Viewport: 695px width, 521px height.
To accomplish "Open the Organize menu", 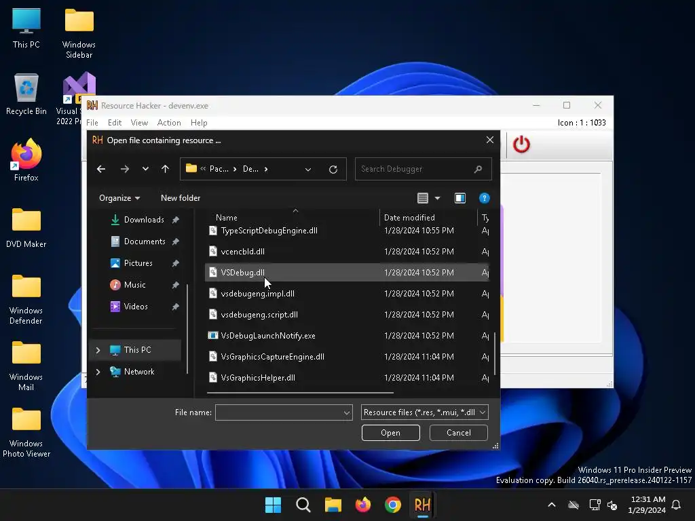I will [x=119, y=198].
